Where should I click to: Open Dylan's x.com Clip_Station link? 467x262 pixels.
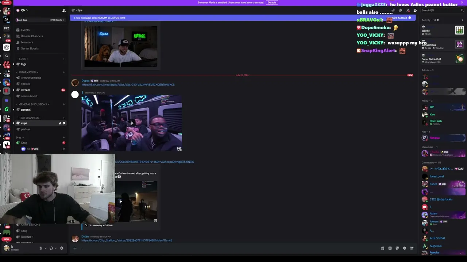click(x=127, y=241)
